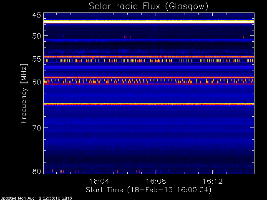Screen dimensions: 267x200
Task: Click the Updated Mon Aug timestamp text
Action: point(36,198)
